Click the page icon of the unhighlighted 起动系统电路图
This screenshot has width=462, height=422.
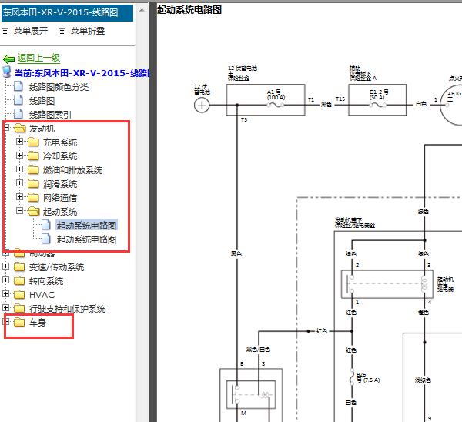46,239
